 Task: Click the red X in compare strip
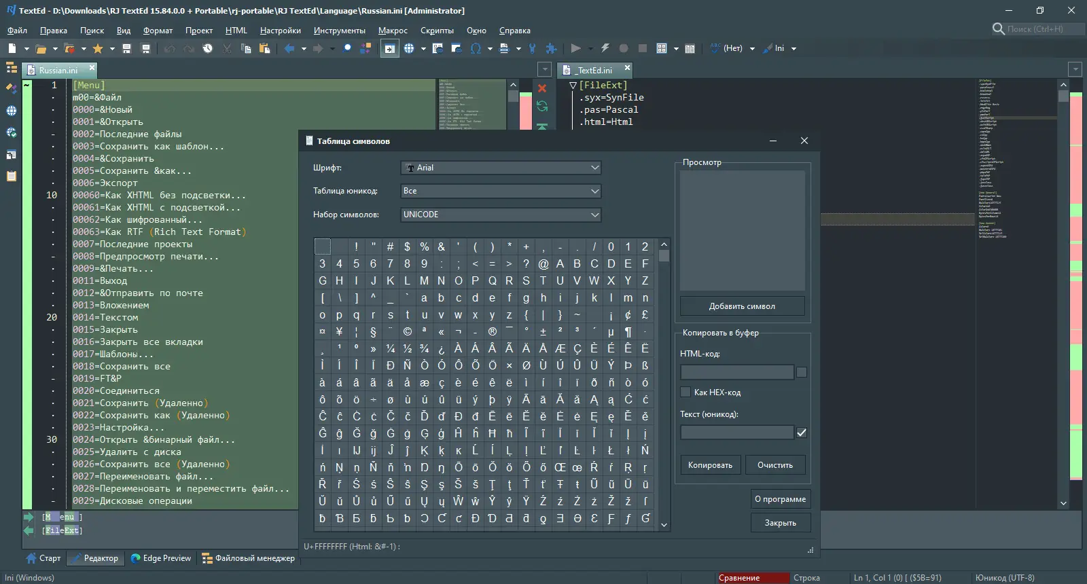[542, 88]
